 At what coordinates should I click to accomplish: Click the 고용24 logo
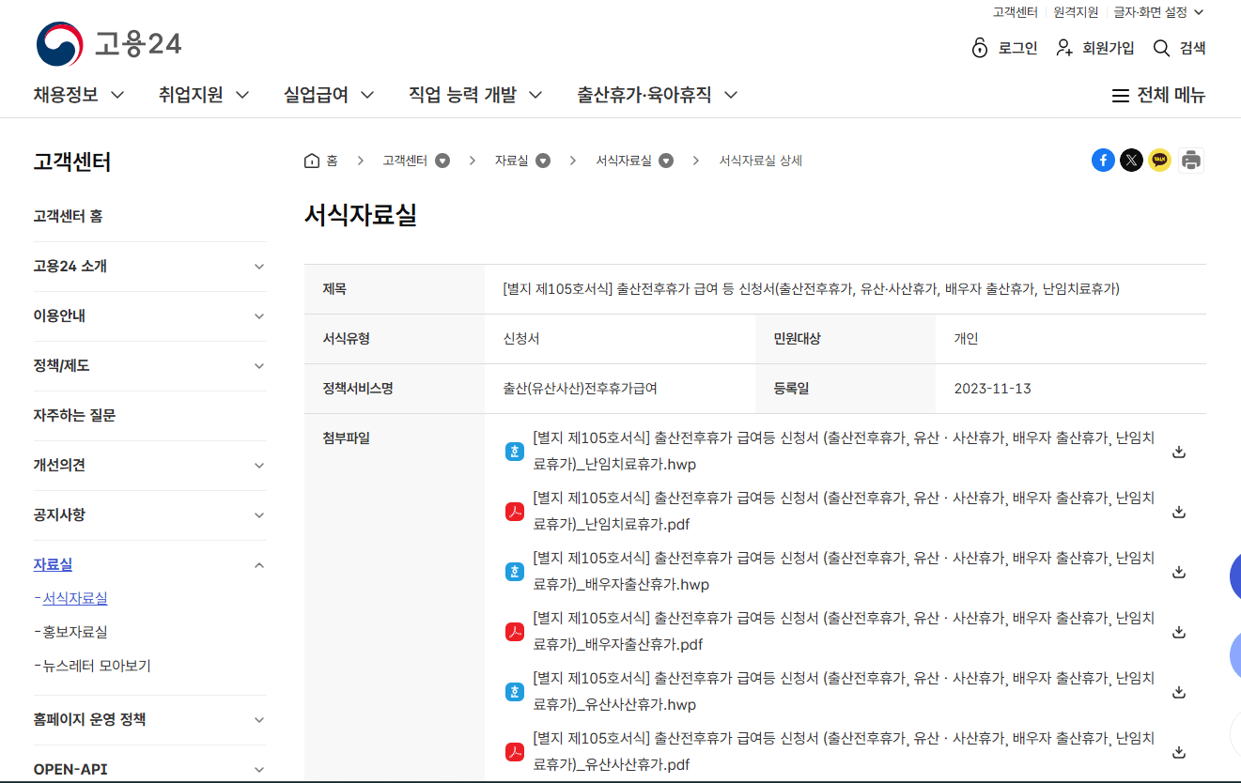click(106, 41)
